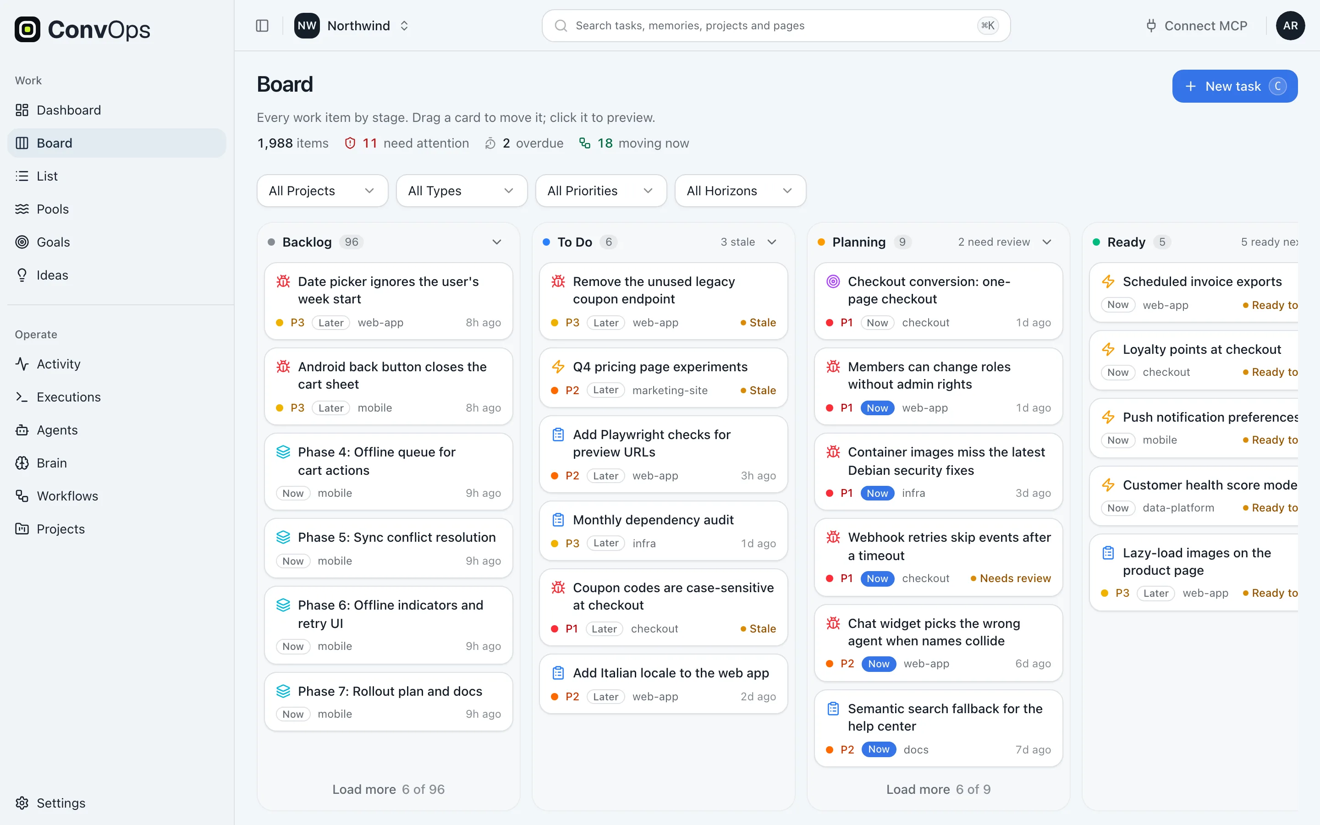Click the shield need-attention icon
Viewport: 1320px width, 825px height.
coord(350,143)
